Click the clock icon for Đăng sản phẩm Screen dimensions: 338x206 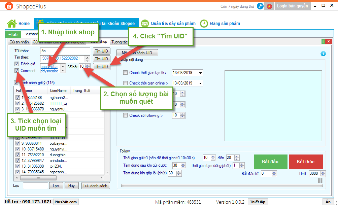(x=204, y=23)
